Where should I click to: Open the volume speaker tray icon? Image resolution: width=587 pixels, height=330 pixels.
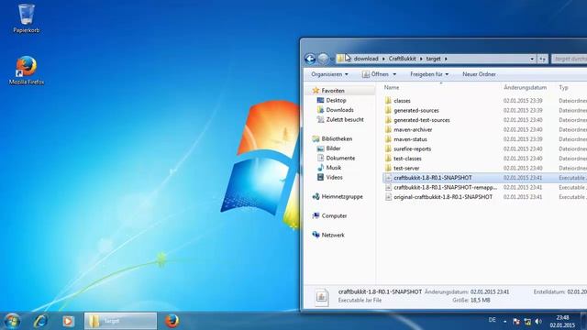[x=538, y=322]
